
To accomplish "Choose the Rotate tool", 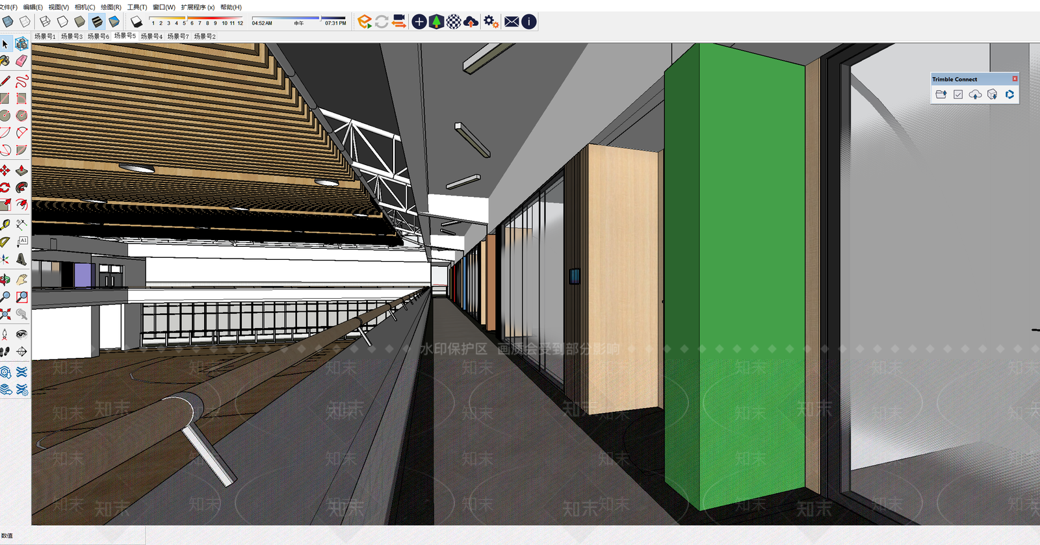I will click(x=5, y=187).
